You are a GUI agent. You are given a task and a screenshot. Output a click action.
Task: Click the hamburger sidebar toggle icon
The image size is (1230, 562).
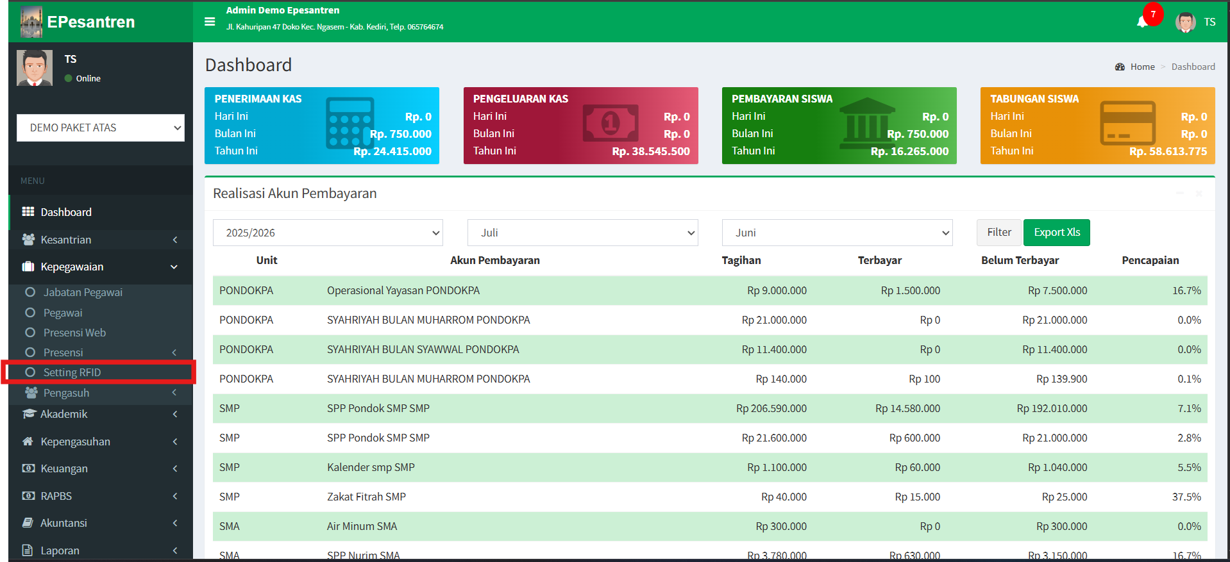click(210, 22)
